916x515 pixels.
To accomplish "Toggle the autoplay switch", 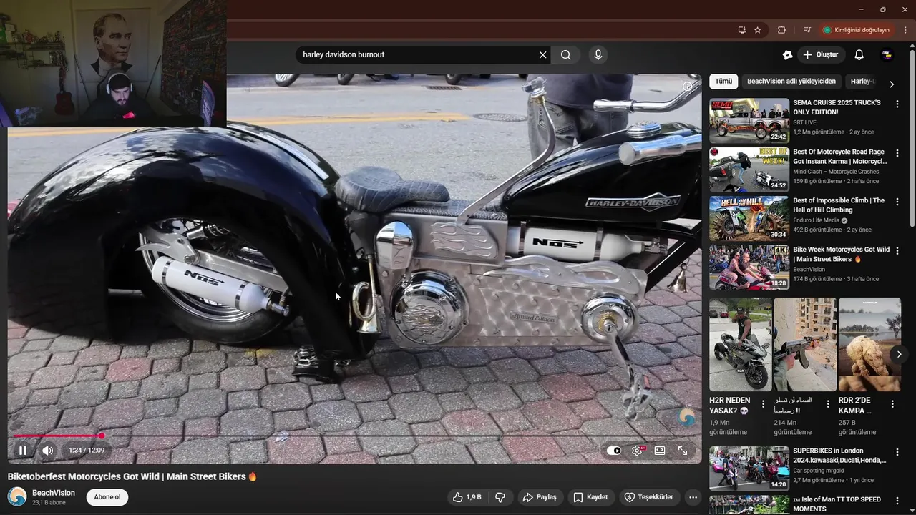I will [614, 451].
